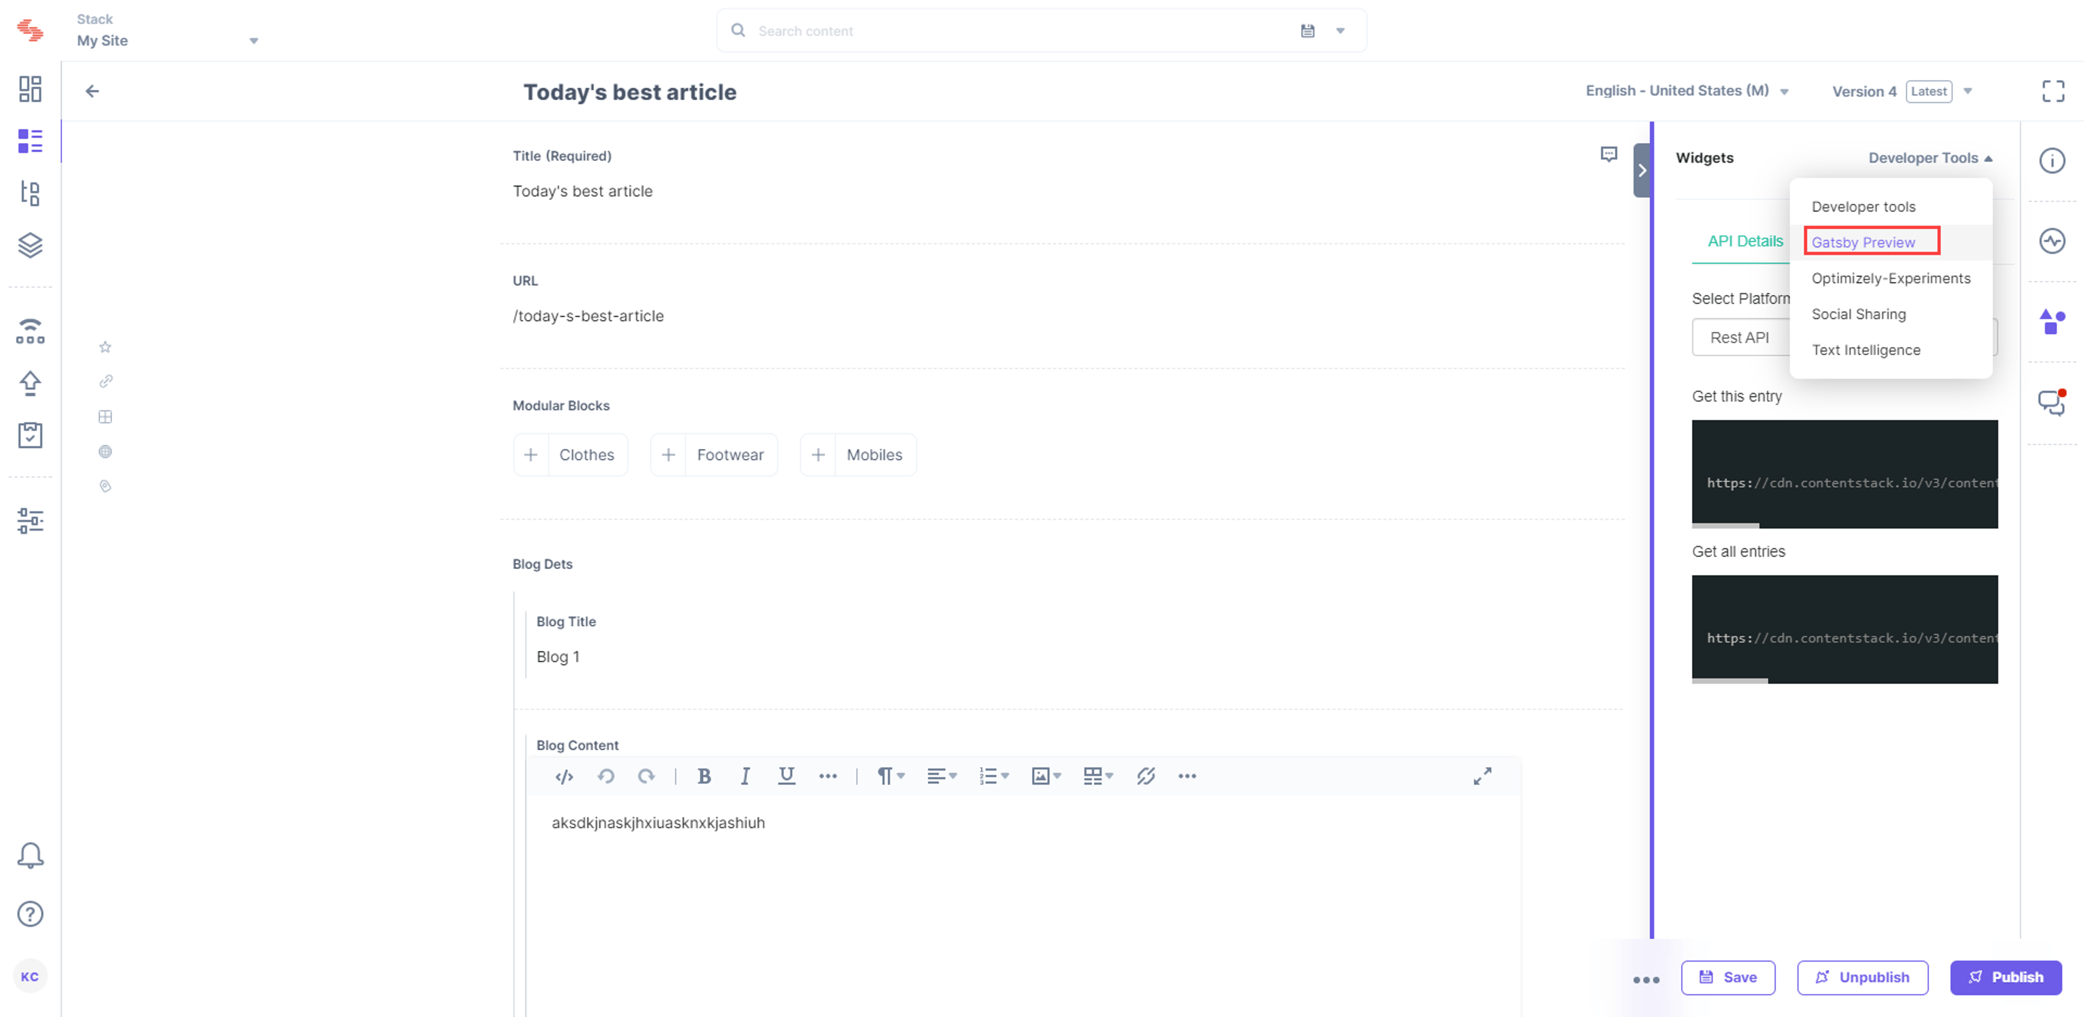Screen dimensions: 2084x1017
Task: Expand the Blog Content editor
Action: [x=1482, y=777]
